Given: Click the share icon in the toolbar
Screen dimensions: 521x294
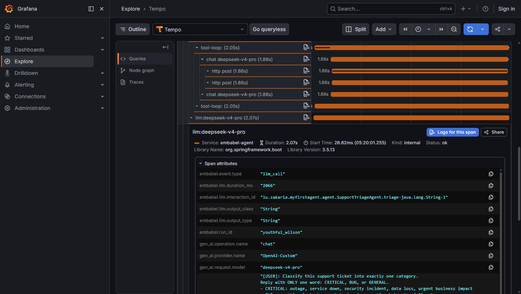Looking at the screenshot, I should click(x=498, y=29).
